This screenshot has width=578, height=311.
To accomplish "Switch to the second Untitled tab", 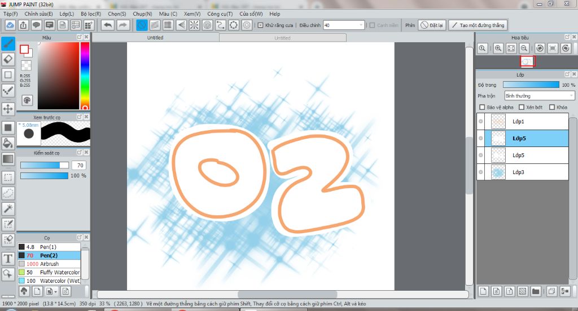I will (x=282, y=38).
